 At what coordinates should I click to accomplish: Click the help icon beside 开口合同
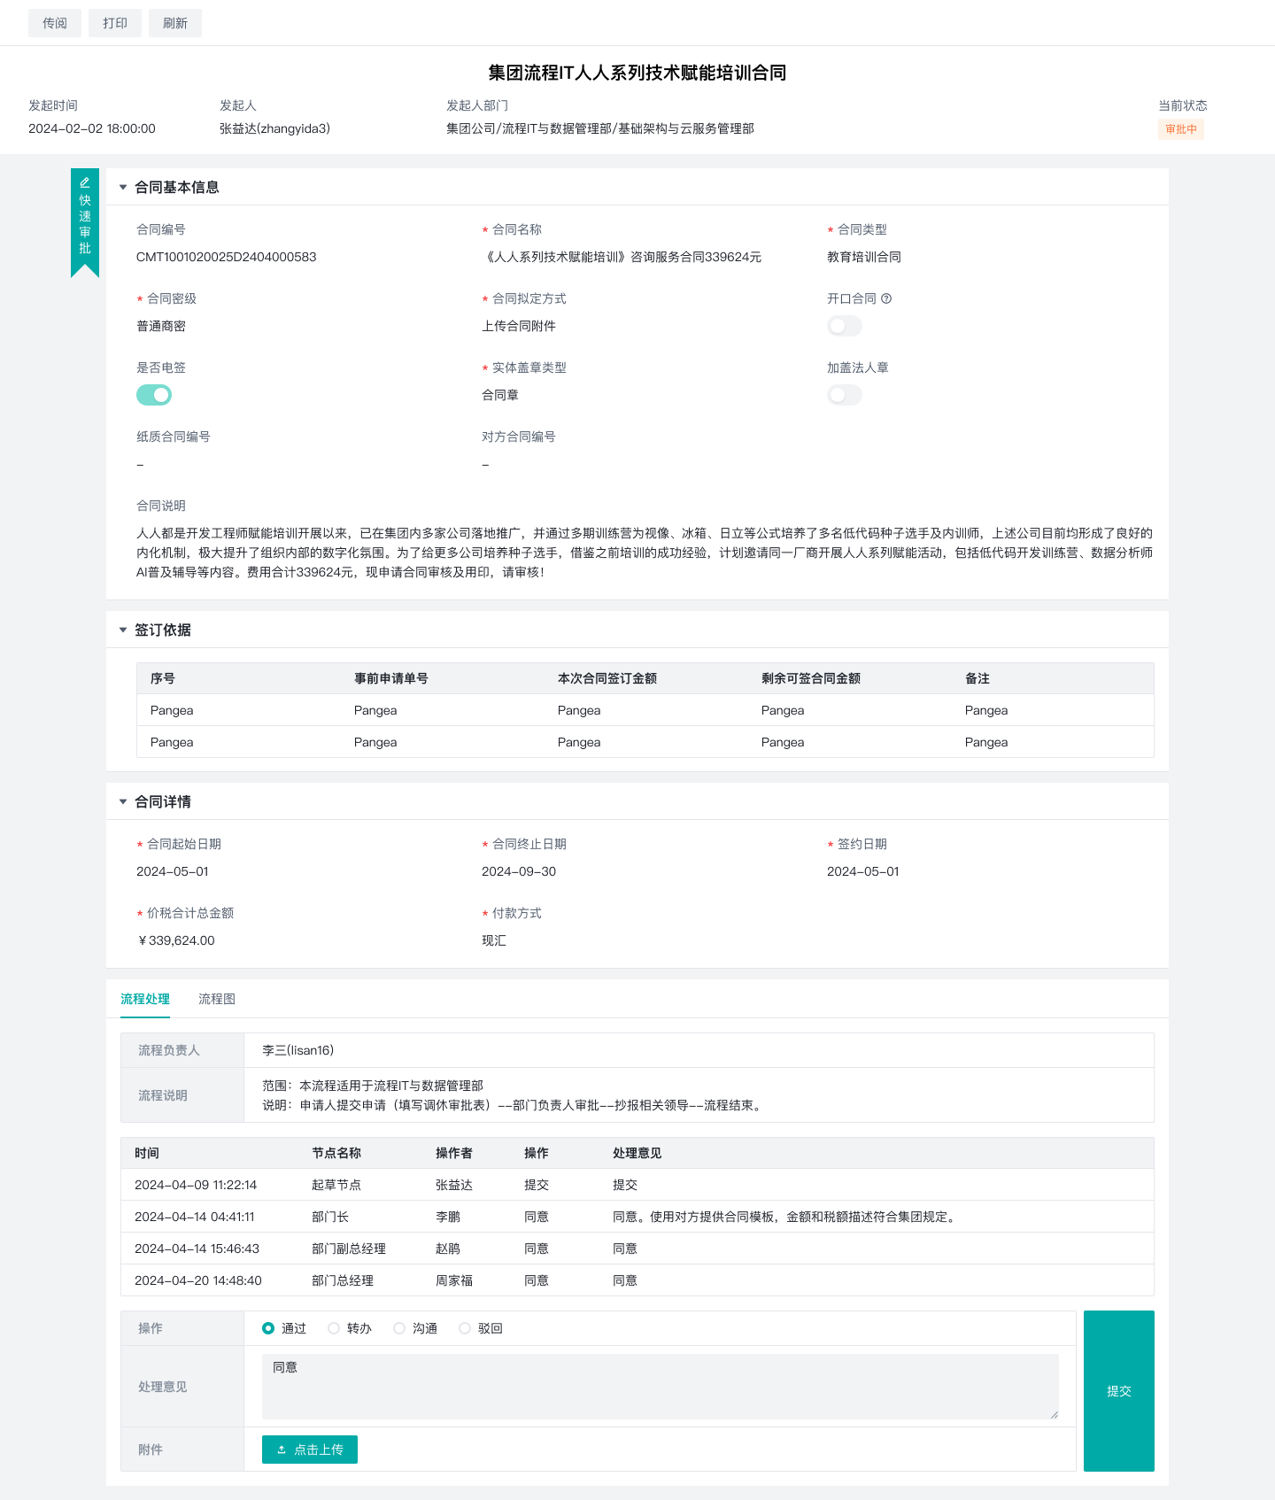point(886,299)
